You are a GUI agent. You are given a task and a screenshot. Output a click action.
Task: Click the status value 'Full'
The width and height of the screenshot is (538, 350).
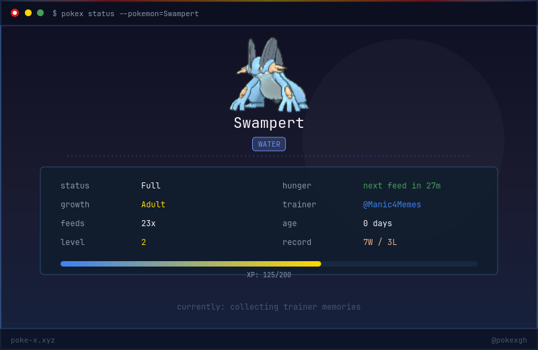pos(151,186)
